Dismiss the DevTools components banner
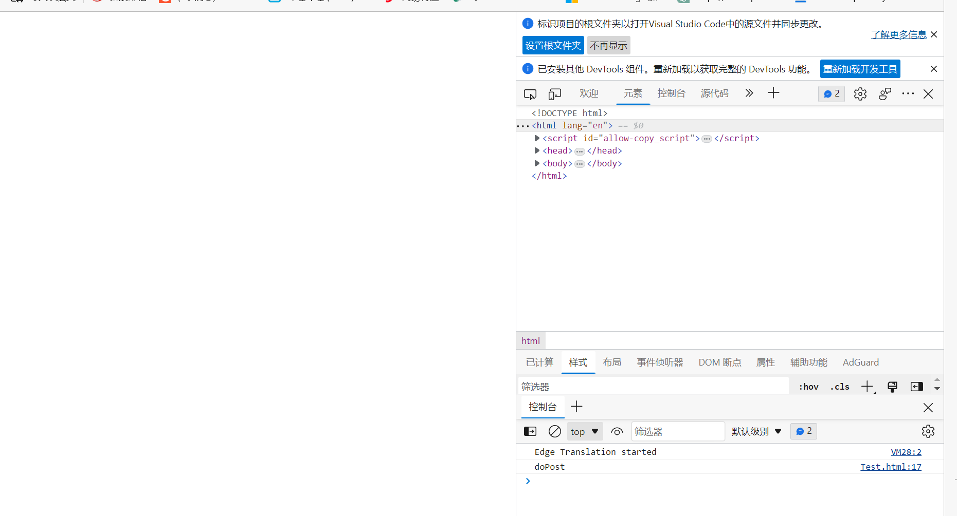 (934, 69)
